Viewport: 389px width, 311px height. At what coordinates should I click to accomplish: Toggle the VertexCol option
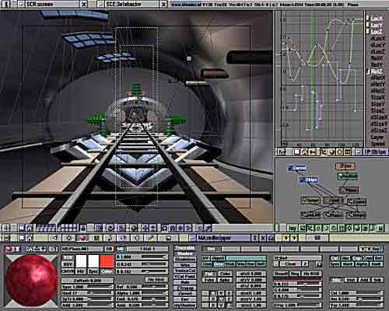point(184,271)
